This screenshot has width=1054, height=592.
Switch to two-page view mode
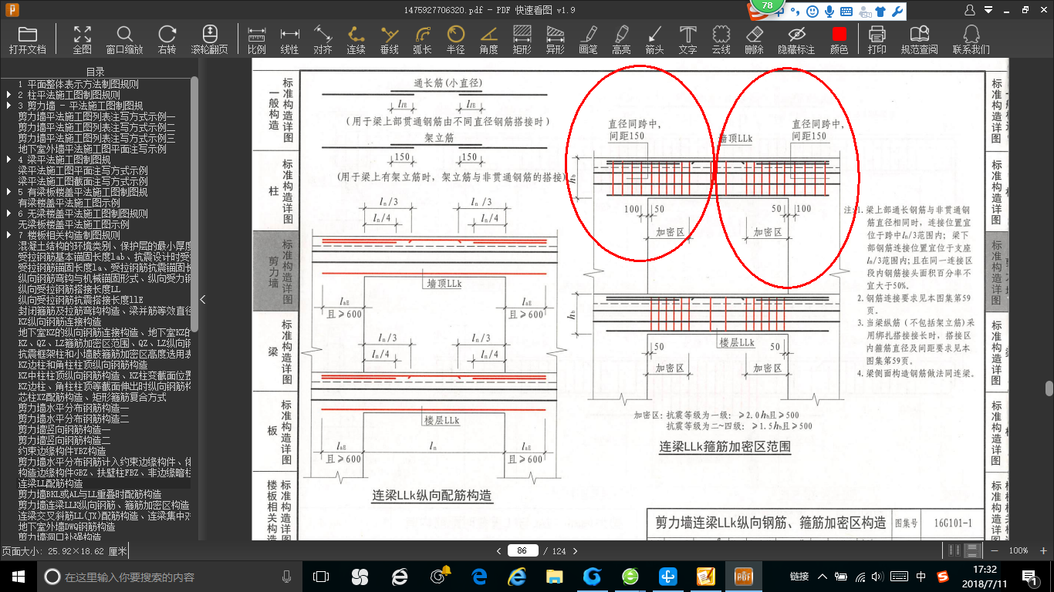[x=954, y=550]
